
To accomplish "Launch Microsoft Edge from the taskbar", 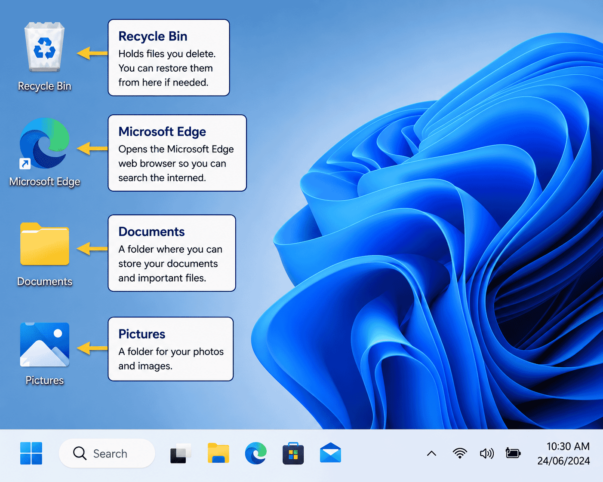I will (x=256, y=453).
